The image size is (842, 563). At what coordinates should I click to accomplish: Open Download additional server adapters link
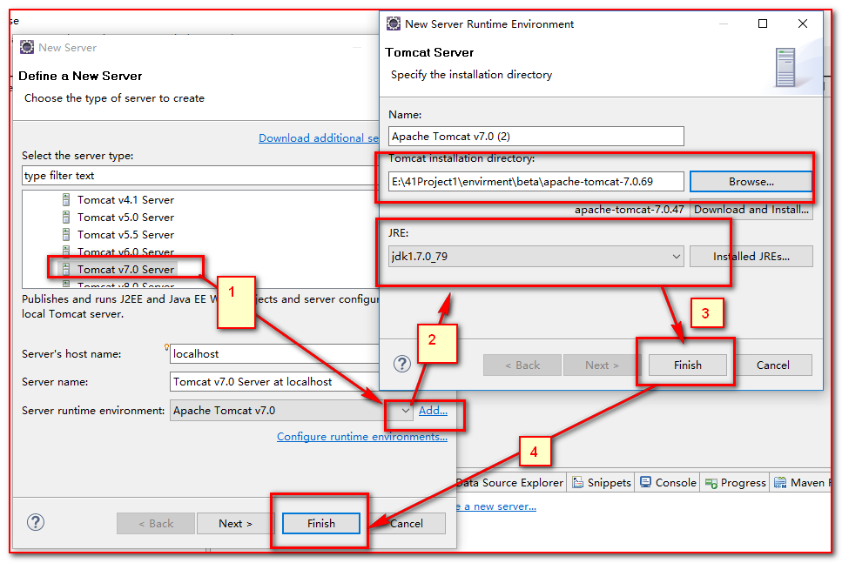pos(319,138)
